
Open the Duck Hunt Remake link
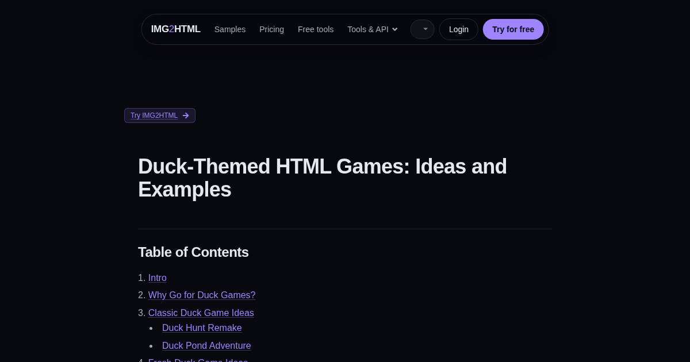202,328
